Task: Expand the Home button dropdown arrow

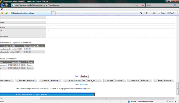Action: pyautogui.click(x=144, y=13)
